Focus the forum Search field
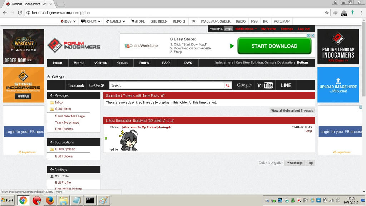This screenshot has width=366, height=206. click(x=167, y=85)
